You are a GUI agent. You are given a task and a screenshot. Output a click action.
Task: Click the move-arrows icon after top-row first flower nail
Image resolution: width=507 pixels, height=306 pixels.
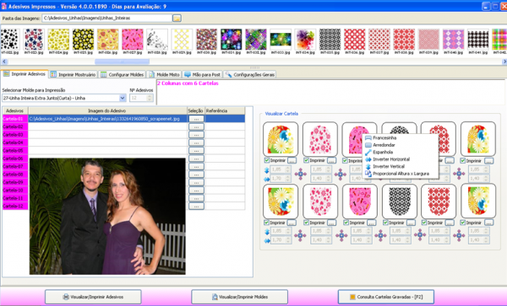tap(300, 174)
